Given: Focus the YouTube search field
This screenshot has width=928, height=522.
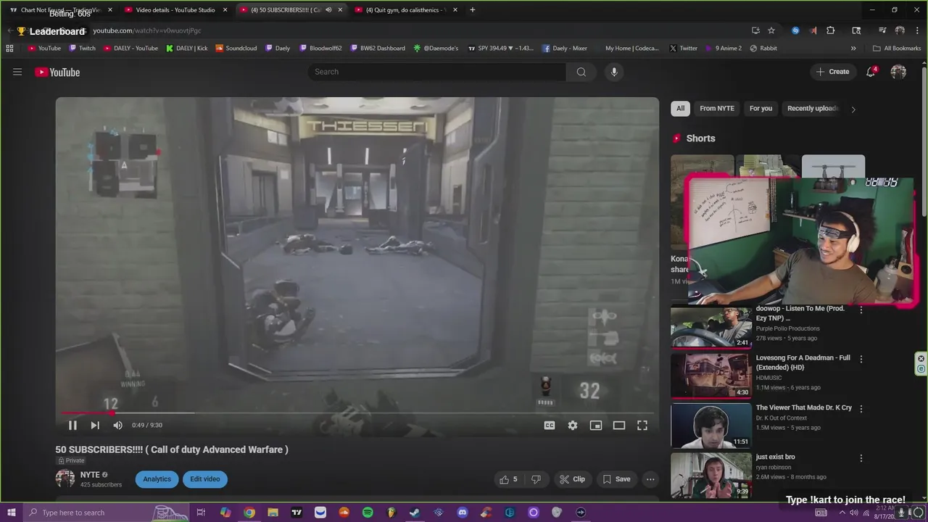Looking at the screenshot, I should [437, 72].
